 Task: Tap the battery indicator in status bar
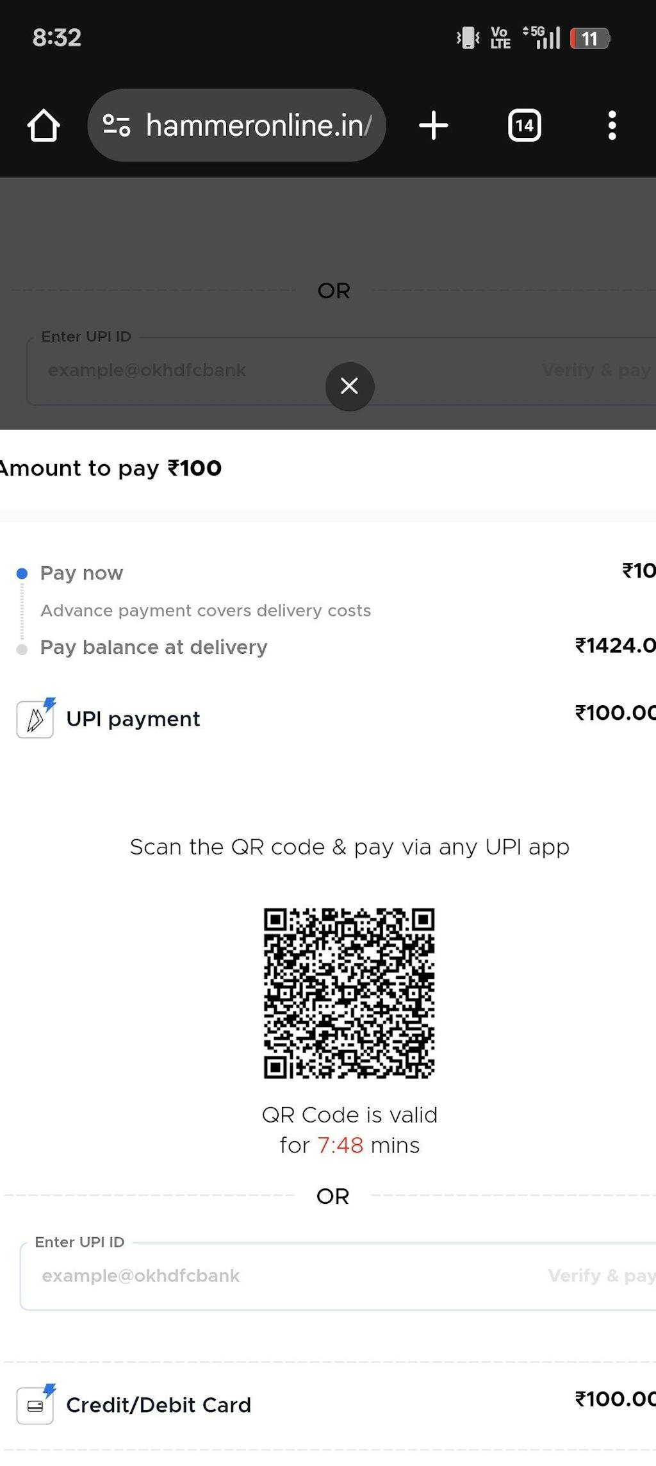(x=589, y=38)
